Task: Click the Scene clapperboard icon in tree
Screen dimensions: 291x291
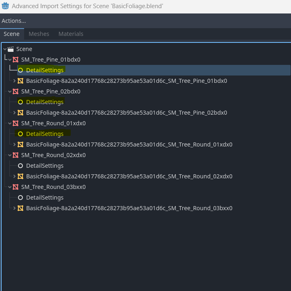Action: (x=11, y=49)
